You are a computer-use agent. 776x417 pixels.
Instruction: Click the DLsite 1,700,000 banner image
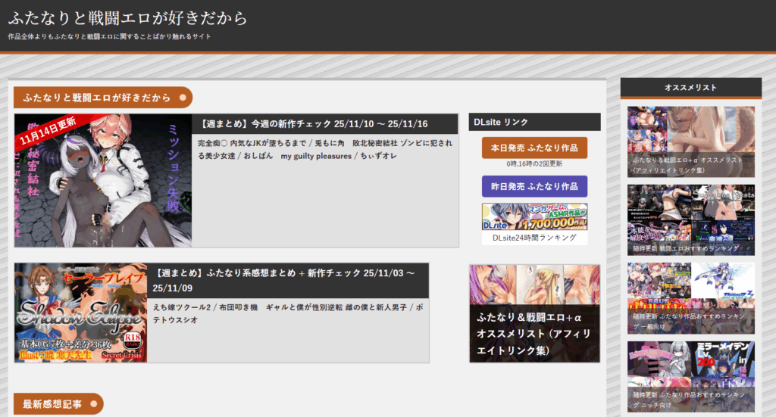534,216
